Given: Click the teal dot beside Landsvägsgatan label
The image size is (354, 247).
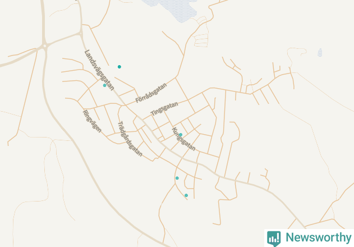Looking at the screenshot, I should click(104, 85).
